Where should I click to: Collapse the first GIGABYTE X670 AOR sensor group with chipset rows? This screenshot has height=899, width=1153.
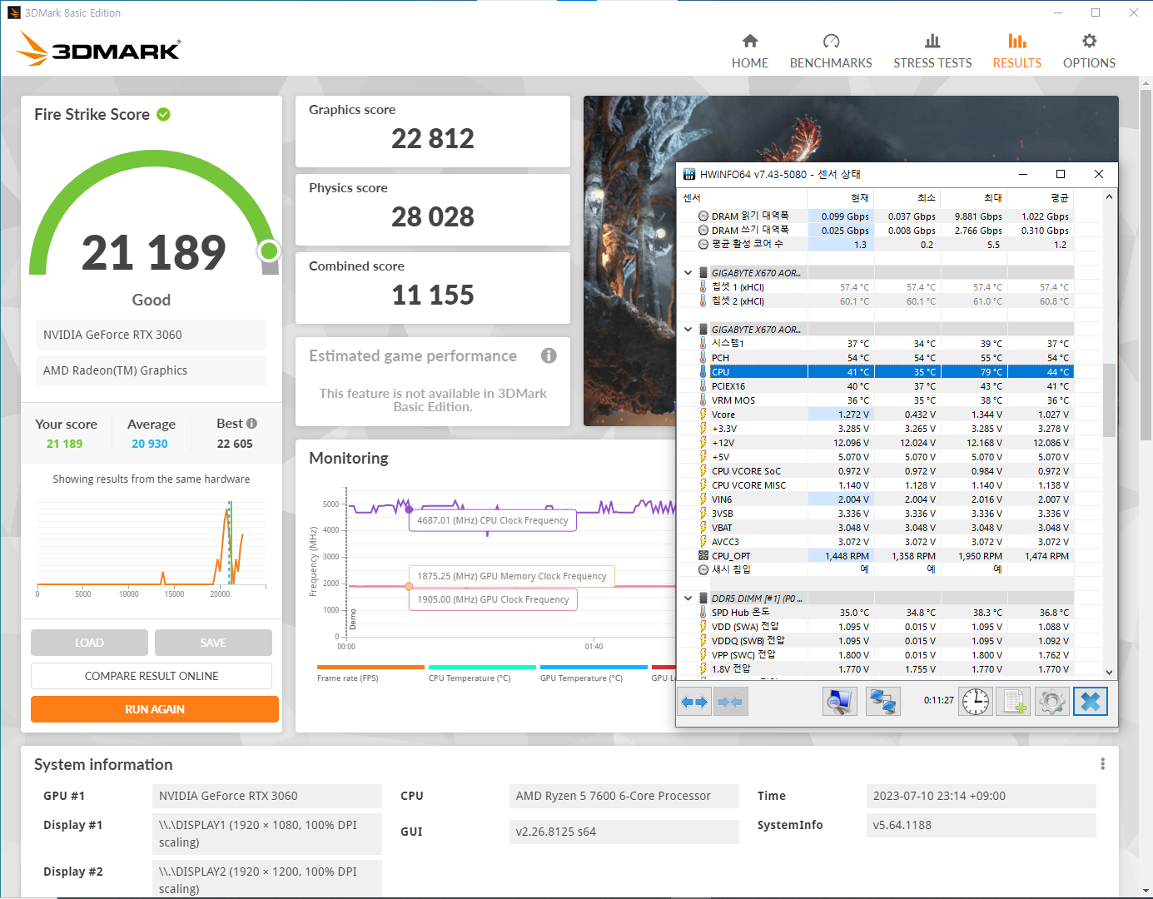coord(688,273)
